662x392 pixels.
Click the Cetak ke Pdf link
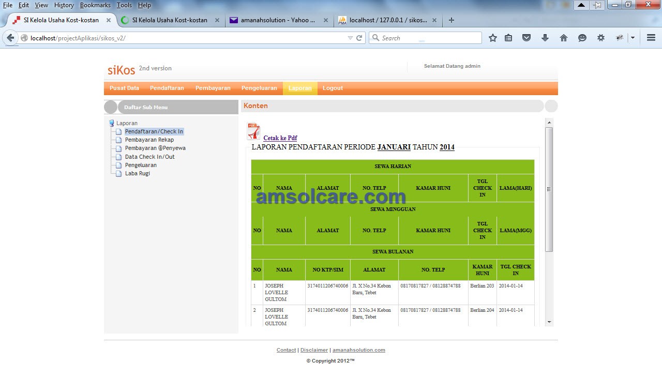[280, 138]
